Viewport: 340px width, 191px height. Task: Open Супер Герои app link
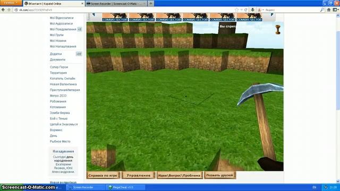coord(59,67)
